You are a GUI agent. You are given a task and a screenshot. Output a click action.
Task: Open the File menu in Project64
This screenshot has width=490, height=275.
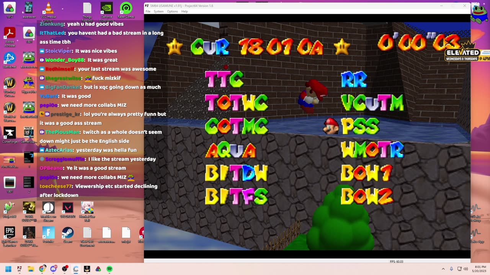148,11
